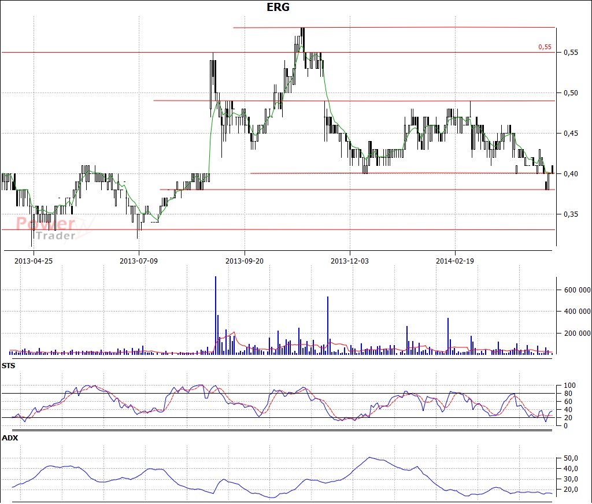Click the tallest volume bar above 600 000

[x=216, y=315]
